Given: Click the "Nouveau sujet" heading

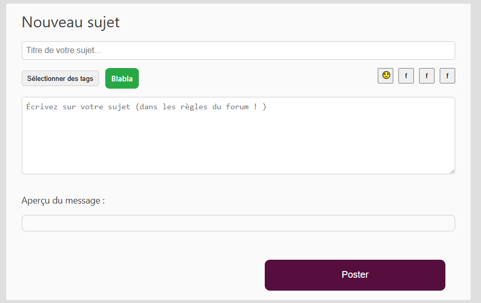Looking at the screenshot, I should 71,22.
